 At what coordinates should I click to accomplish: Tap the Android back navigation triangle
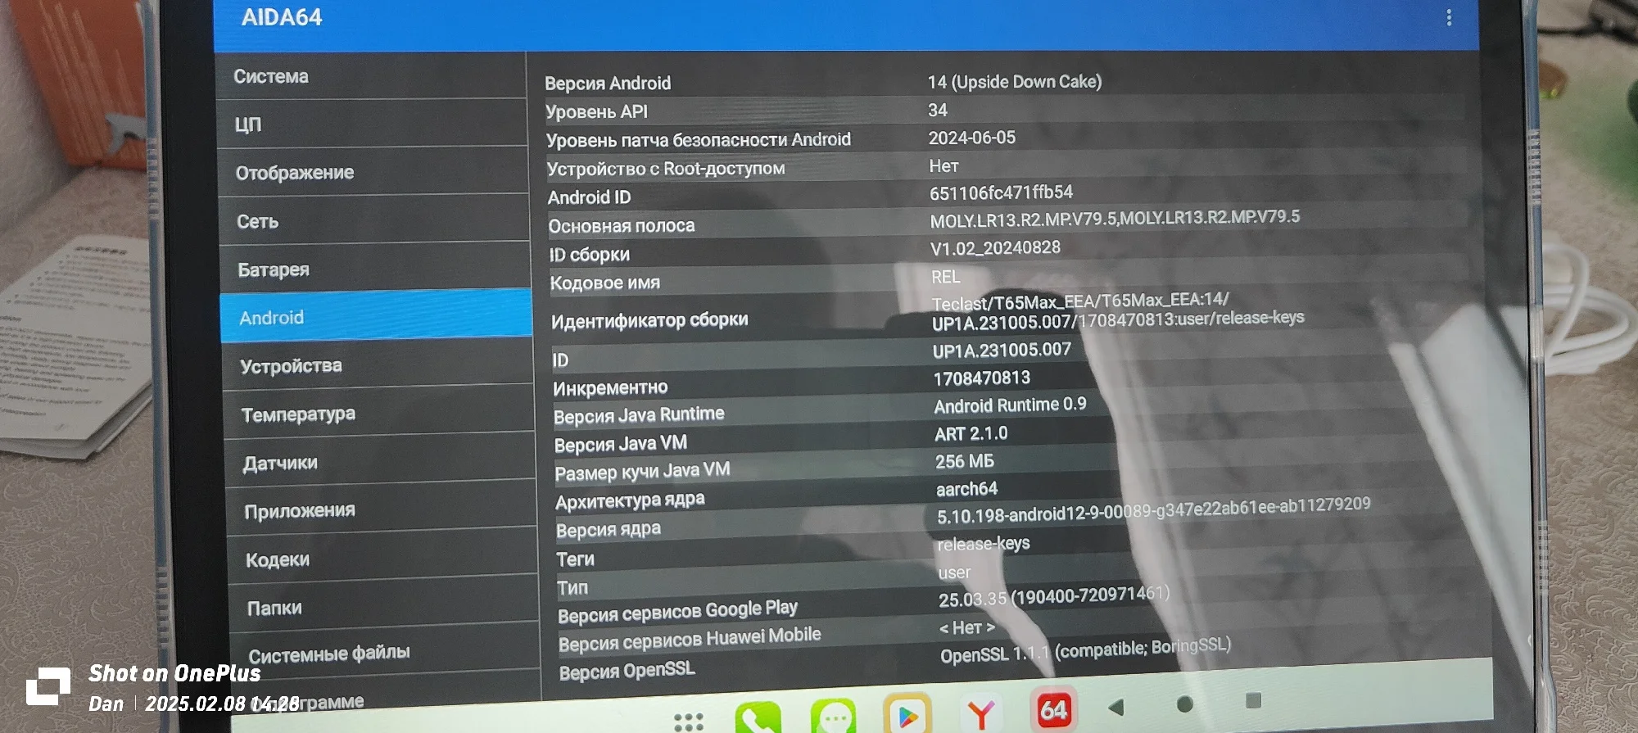tap(1115, 707)
